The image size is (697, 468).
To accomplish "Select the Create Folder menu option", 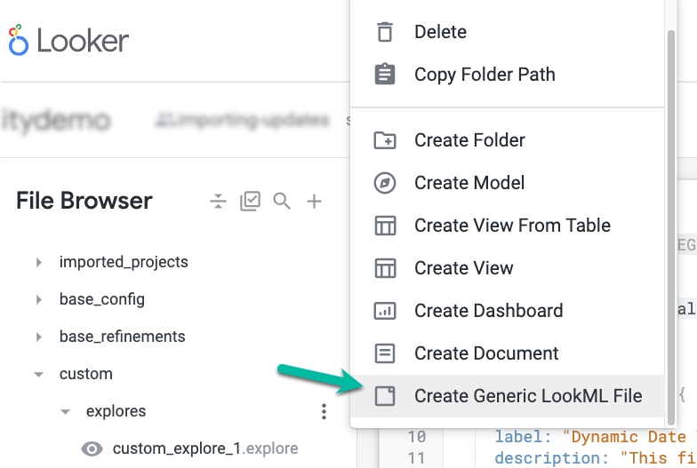I will pyautogui.click(x=469, y=140).
